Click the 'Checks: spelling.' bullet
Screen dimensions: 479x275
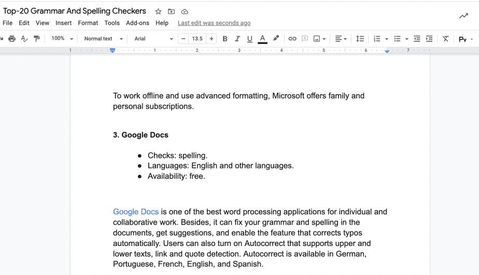pos(177,155)
